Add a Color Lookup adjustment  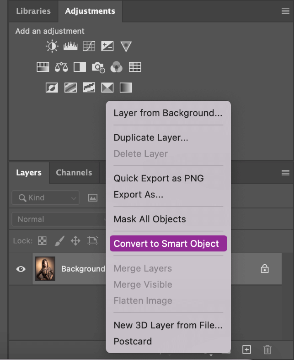pyautogui.click(x=135, y=67)
